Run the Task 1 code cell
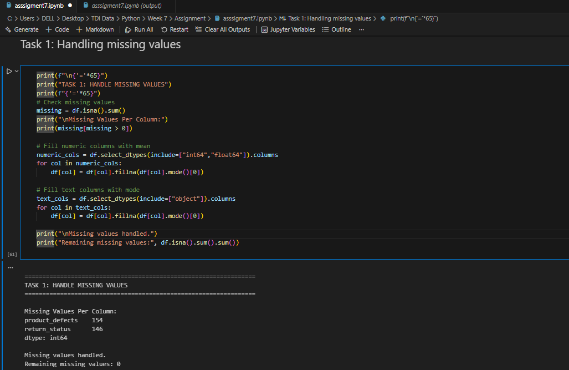Viewport: 569px width, 370px height. pos(9,71)
